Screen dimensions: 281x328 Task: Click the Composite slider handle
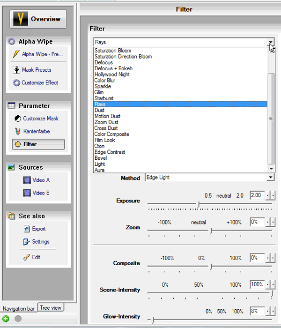(211, 267)
